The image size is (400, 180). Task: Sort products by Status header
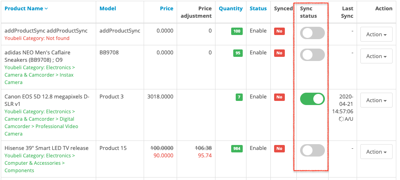(258, 9)
